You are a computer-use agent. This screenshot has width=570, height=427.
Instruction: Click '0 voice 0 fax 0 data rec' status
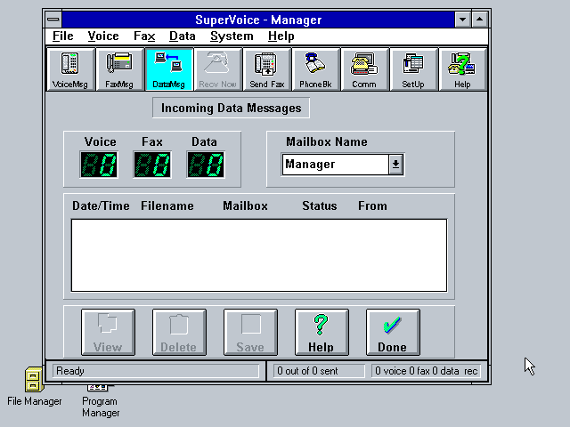tap(426, 371)
